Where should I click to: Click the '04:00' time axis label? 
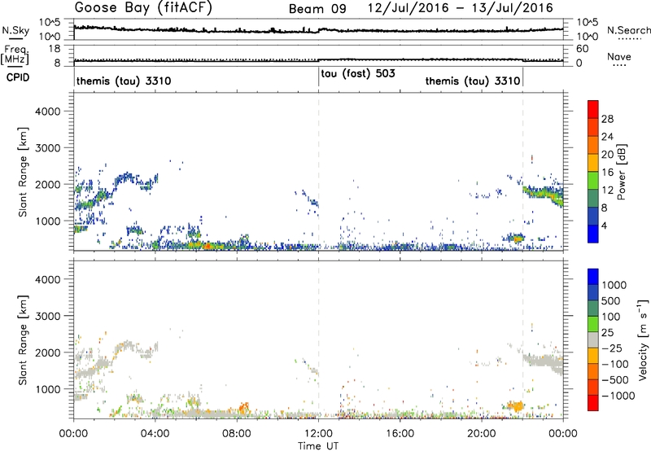[x=155, y=434]
